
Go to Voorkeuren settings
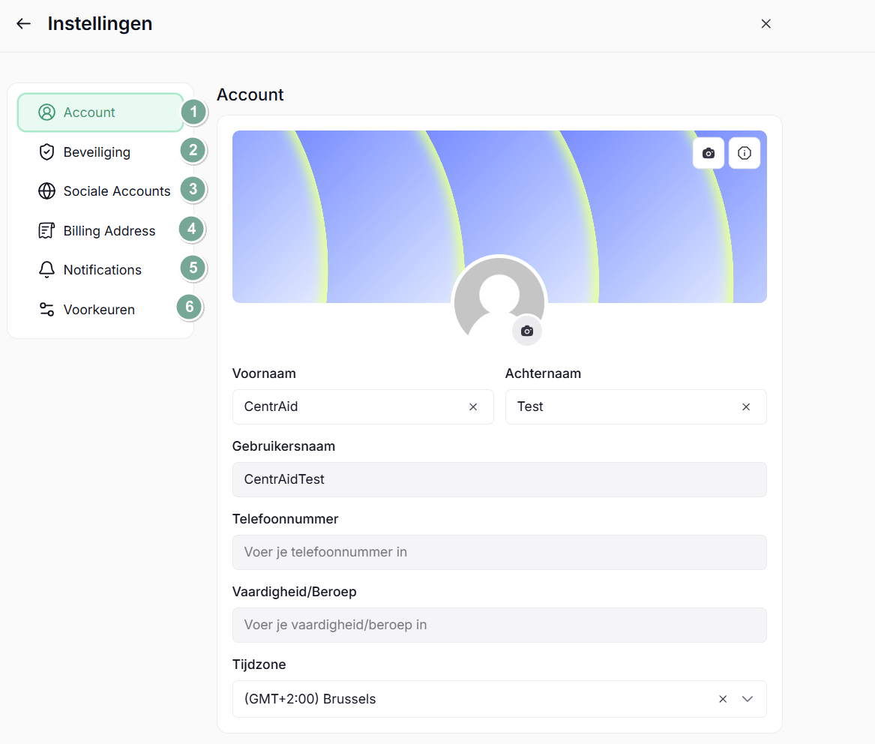point(100,309)
